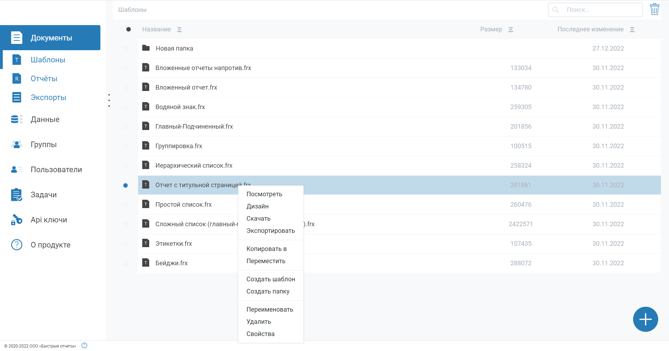Select the Водяной знак.frx row radio
Image resolution: width=669 pixels, height=351 pixels.
(x=126, y=107)
